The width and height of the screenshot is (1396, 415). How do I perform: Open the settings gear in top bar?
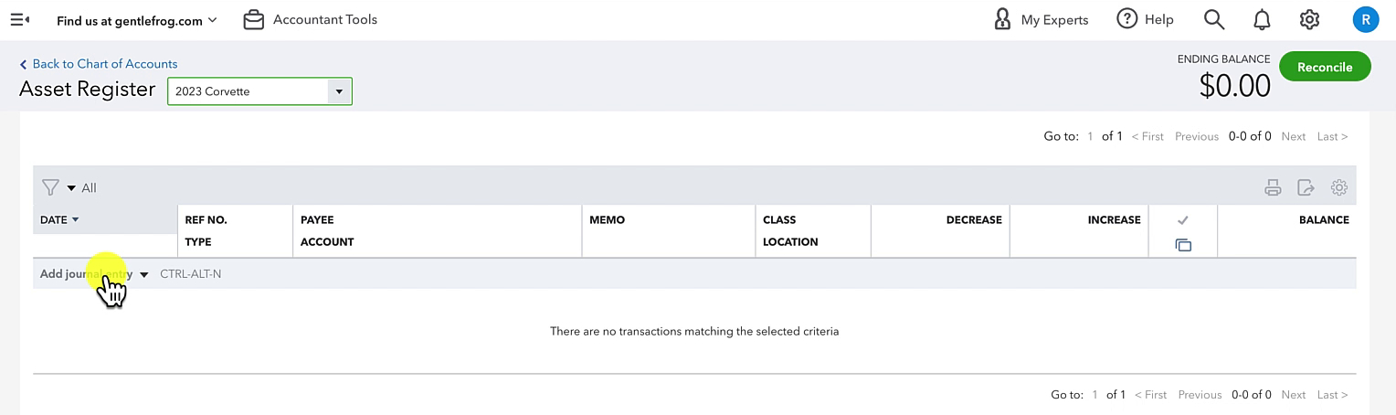point(1309,19)
